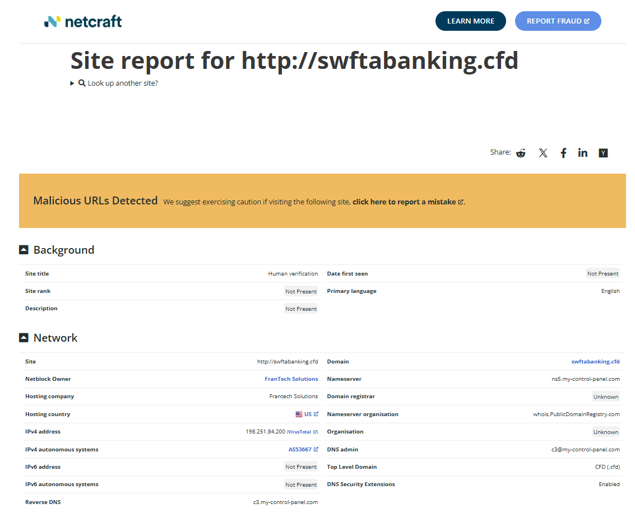Share the report on Hacker News

pyautogui.click(x=604, y=153)
